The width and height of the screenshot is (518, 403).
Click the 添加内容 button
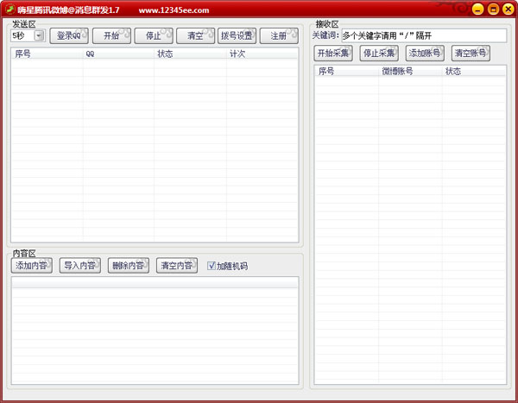pyautogui.click(x=33, y=266)
